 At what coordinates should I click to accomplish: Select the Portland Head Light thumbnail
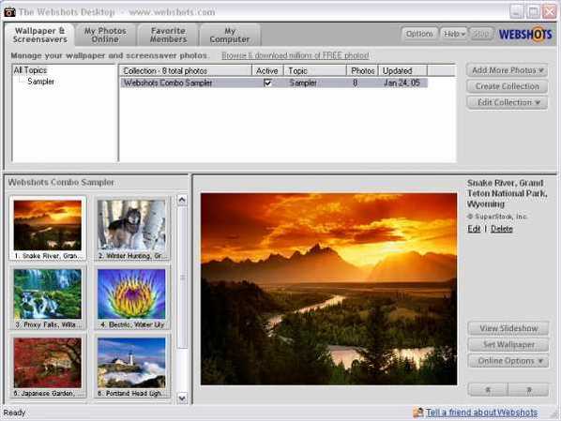click(131, 366)
